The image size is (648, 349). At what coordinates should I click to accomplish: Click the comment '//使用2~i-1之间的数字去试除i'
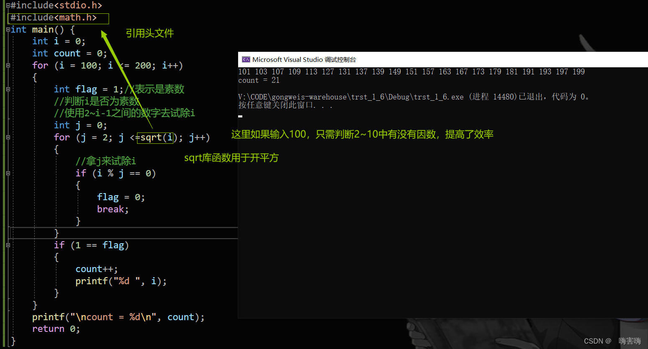125,113
